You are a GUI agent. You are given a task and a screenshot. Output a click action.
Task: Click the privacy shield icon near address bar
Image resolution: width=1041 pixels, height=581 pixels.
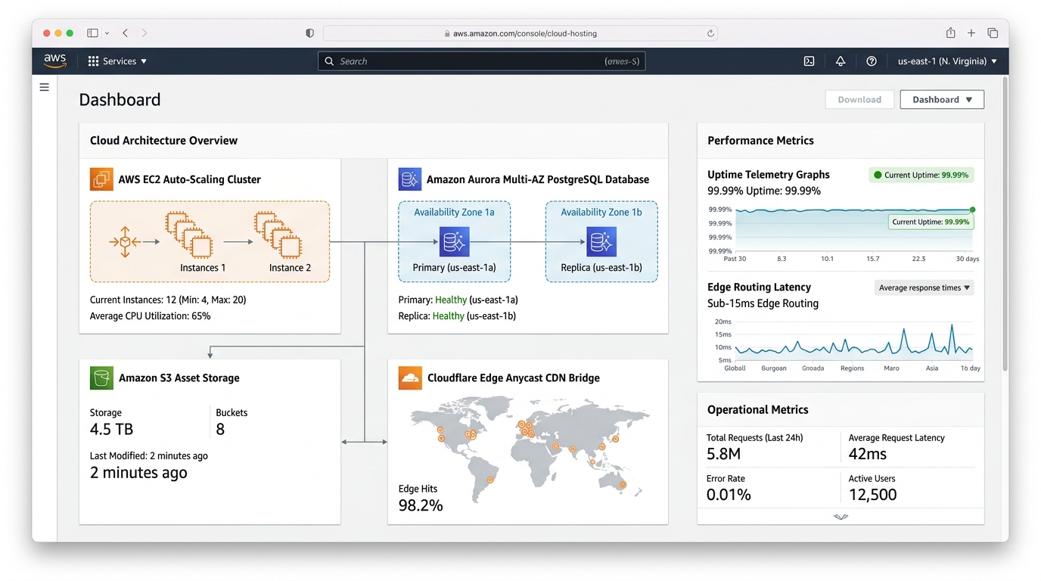coord(309,33)
